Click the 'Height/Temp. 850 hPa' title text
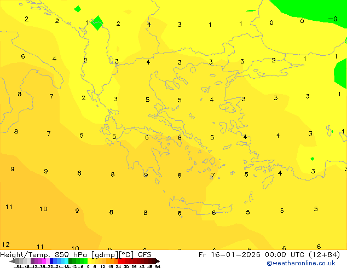 click(x=44, y=255)
